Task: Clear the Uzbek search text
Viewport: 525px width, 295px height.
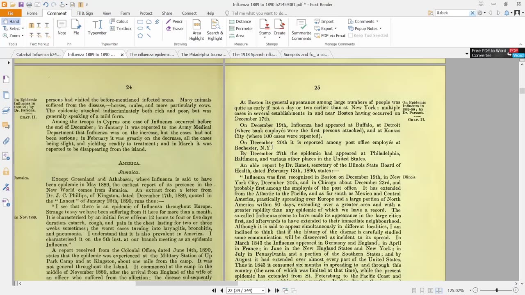Action: click(x=472, y=13)
